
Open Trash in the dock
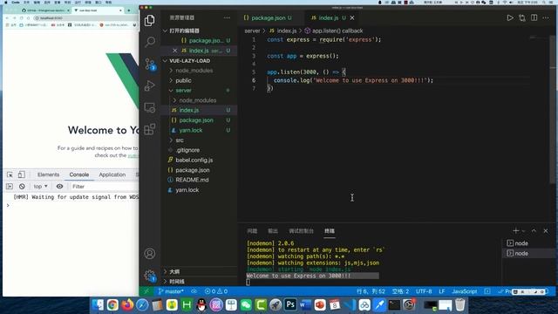[x=460, y=304]
